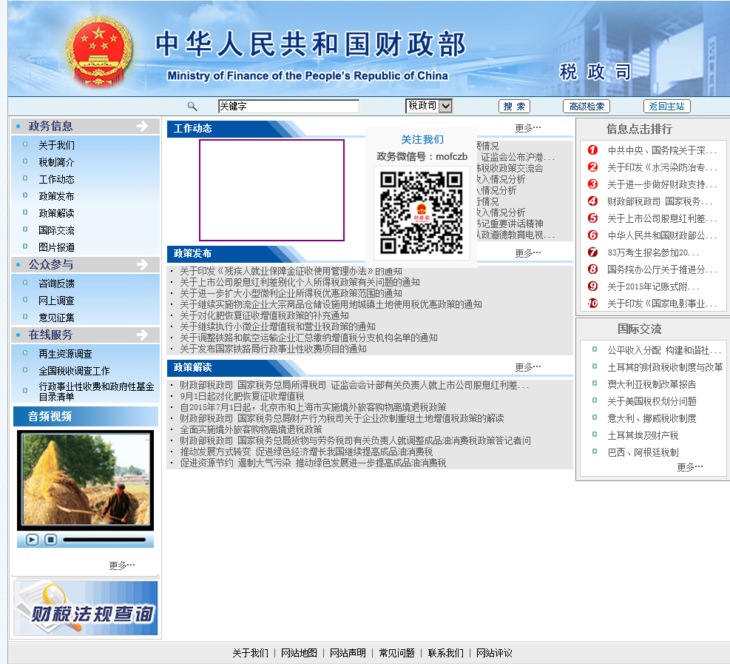Click rank 2 red number icon
The width and height of the screenshot is (730, 664).
point(592,167)
